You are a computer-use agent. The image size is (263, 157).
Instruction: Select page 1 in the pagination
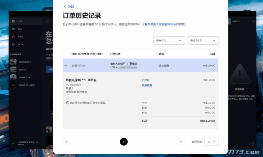tap(123, 142)
